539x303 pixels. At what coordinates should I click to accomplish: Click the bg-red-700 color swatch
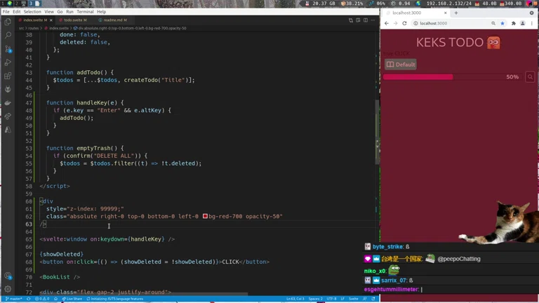pos(205,216)
